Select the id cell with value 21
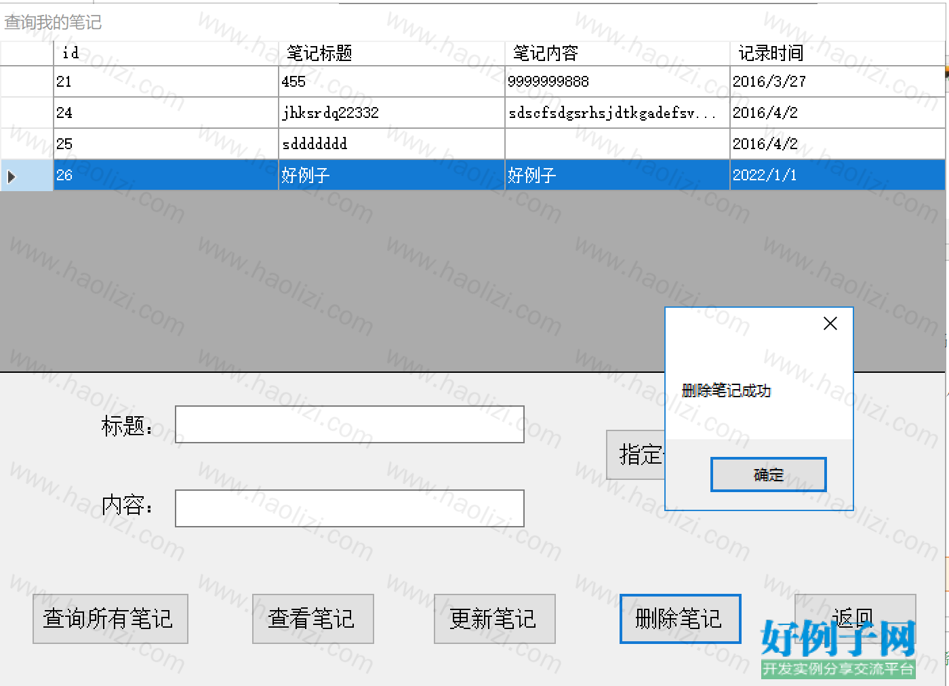Viewport: 949px width, 686px height. (166, 81)
